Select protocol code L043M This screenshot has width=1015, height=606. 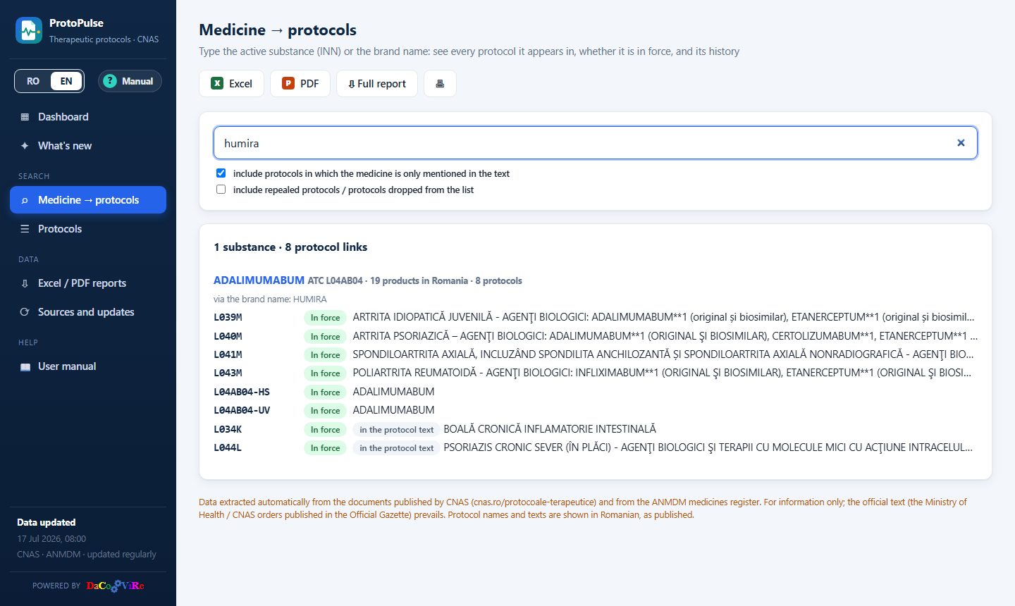pos(228,373)
